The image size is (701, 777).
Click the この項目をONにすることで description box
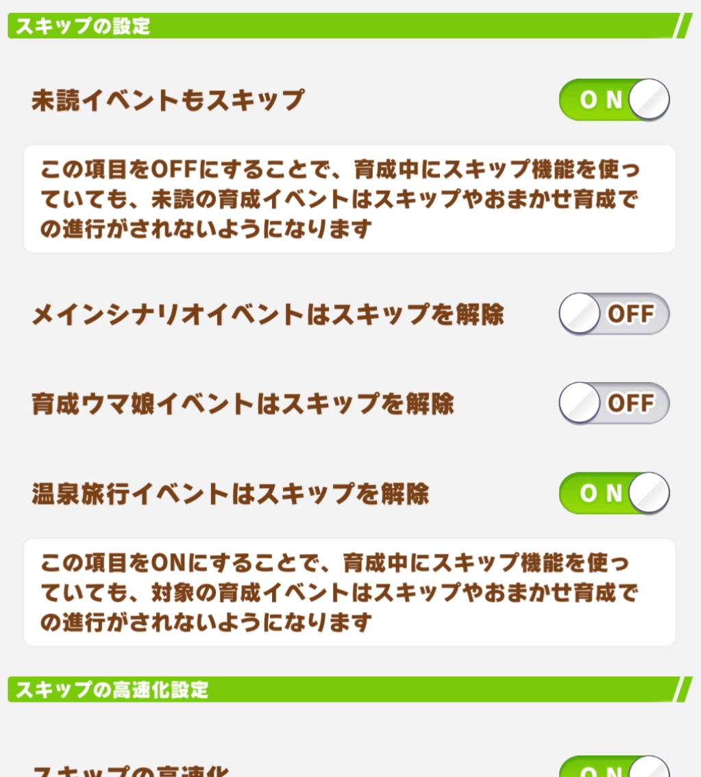tap(349, 592)
